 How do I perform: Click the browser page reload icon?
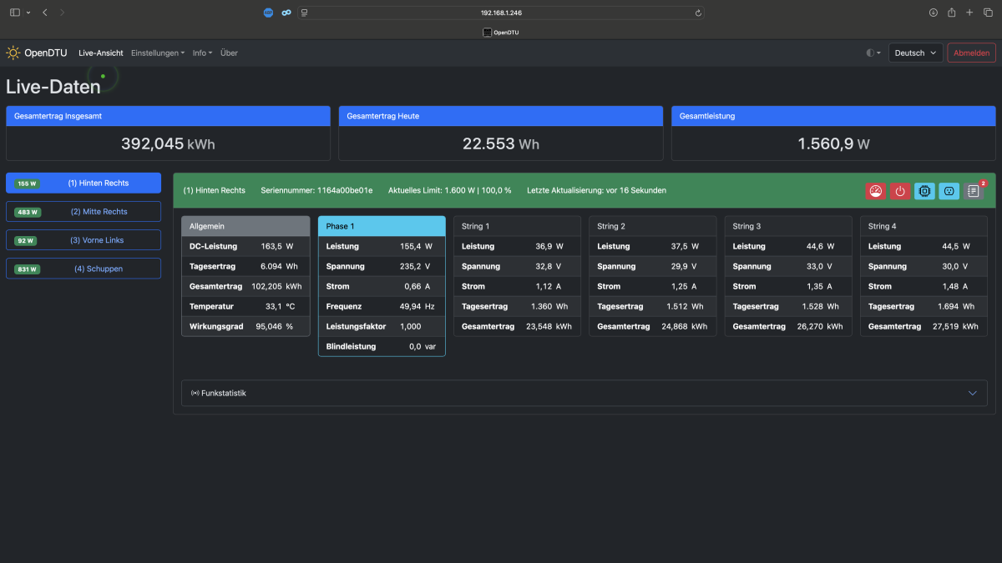[698, 13]
